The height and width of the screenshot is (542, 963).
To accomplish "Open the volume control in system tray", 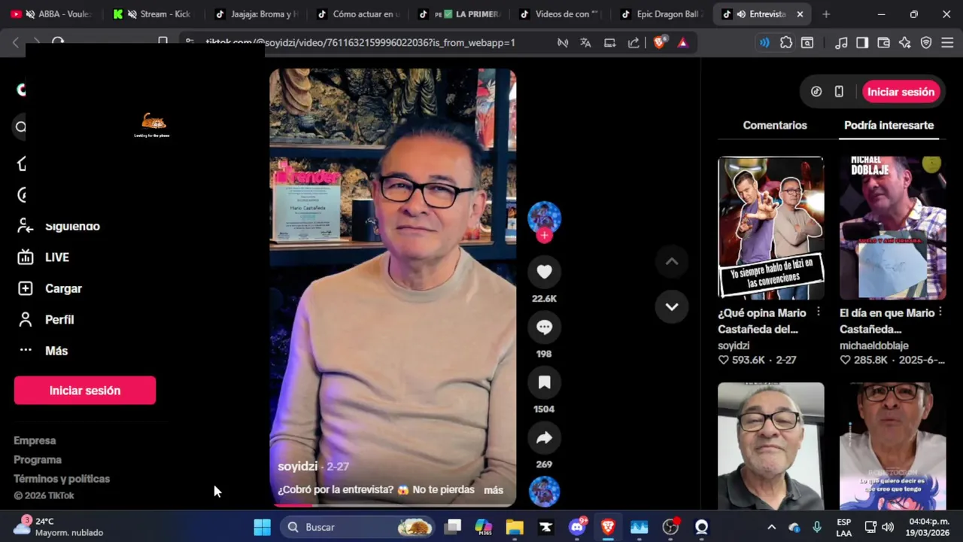I will point(888,527).
